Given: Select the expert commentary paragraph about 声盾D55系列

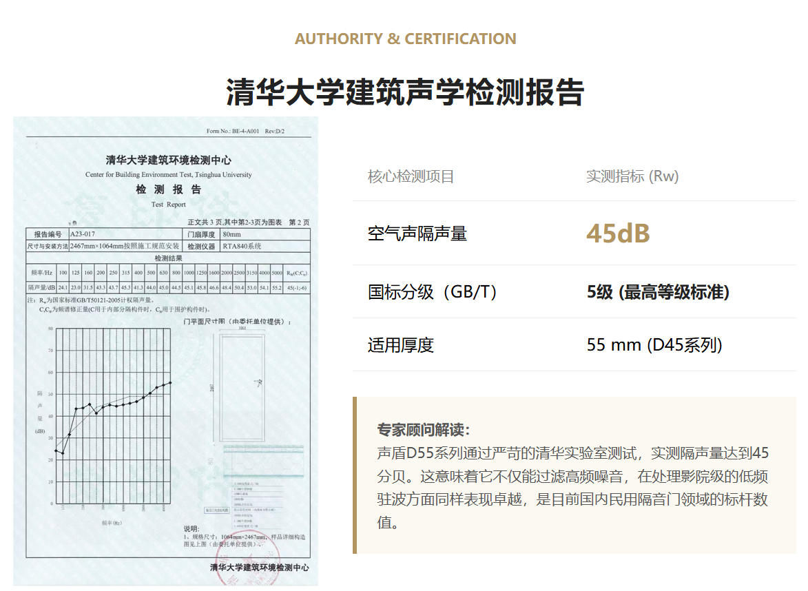Looking at the screenshot, I should [x=572, y=488].
